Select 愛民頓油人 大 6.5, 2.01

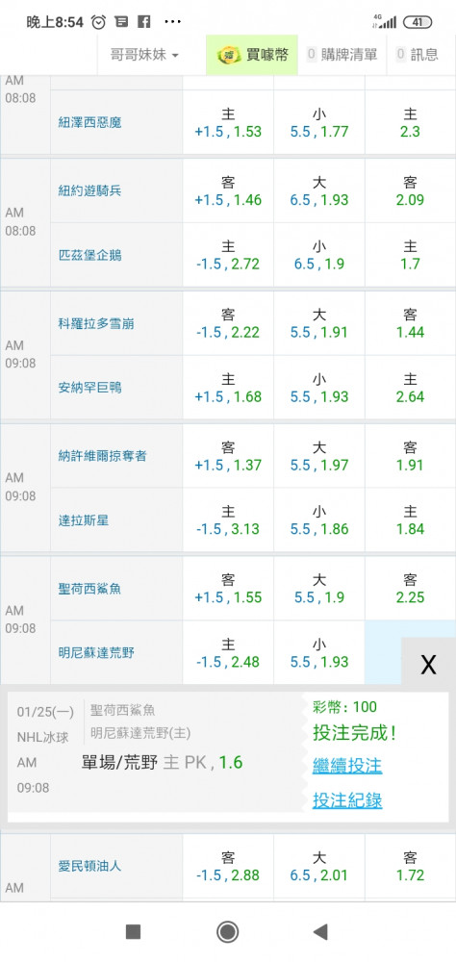click(319, 867)
